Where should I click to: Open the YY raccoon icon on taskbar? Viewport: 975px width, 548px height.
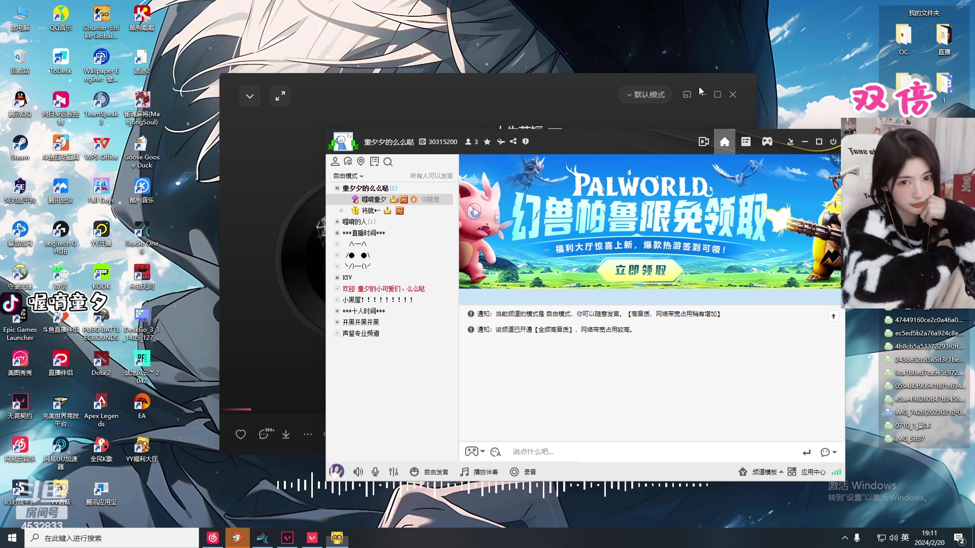(x=337, y=538)
